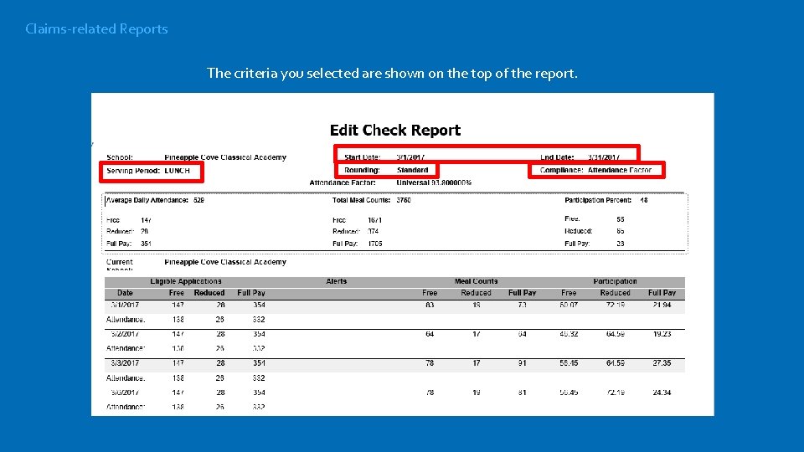Screen dimensions: 804x452
Task: Click summary participation Reduced value 65
Action: click(621, 232)
